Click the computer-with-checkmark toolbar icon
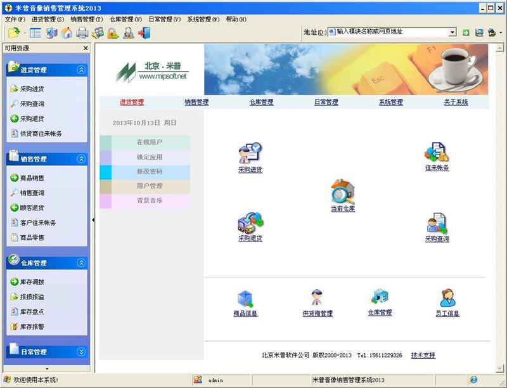 point(51,33)
